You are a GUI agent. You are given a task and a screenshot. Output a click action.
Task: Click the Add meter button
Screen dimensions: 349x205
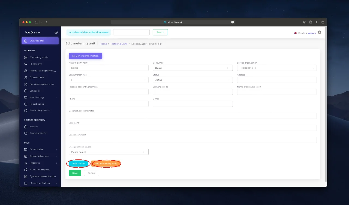(x=79, y=164)
